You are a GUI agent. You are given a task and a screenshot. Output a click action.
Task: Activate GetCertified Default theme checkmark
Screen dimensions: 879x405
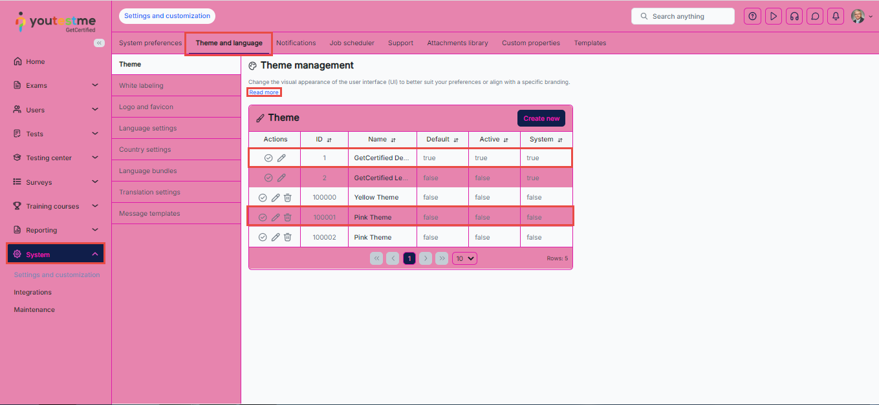pos(268,158)
